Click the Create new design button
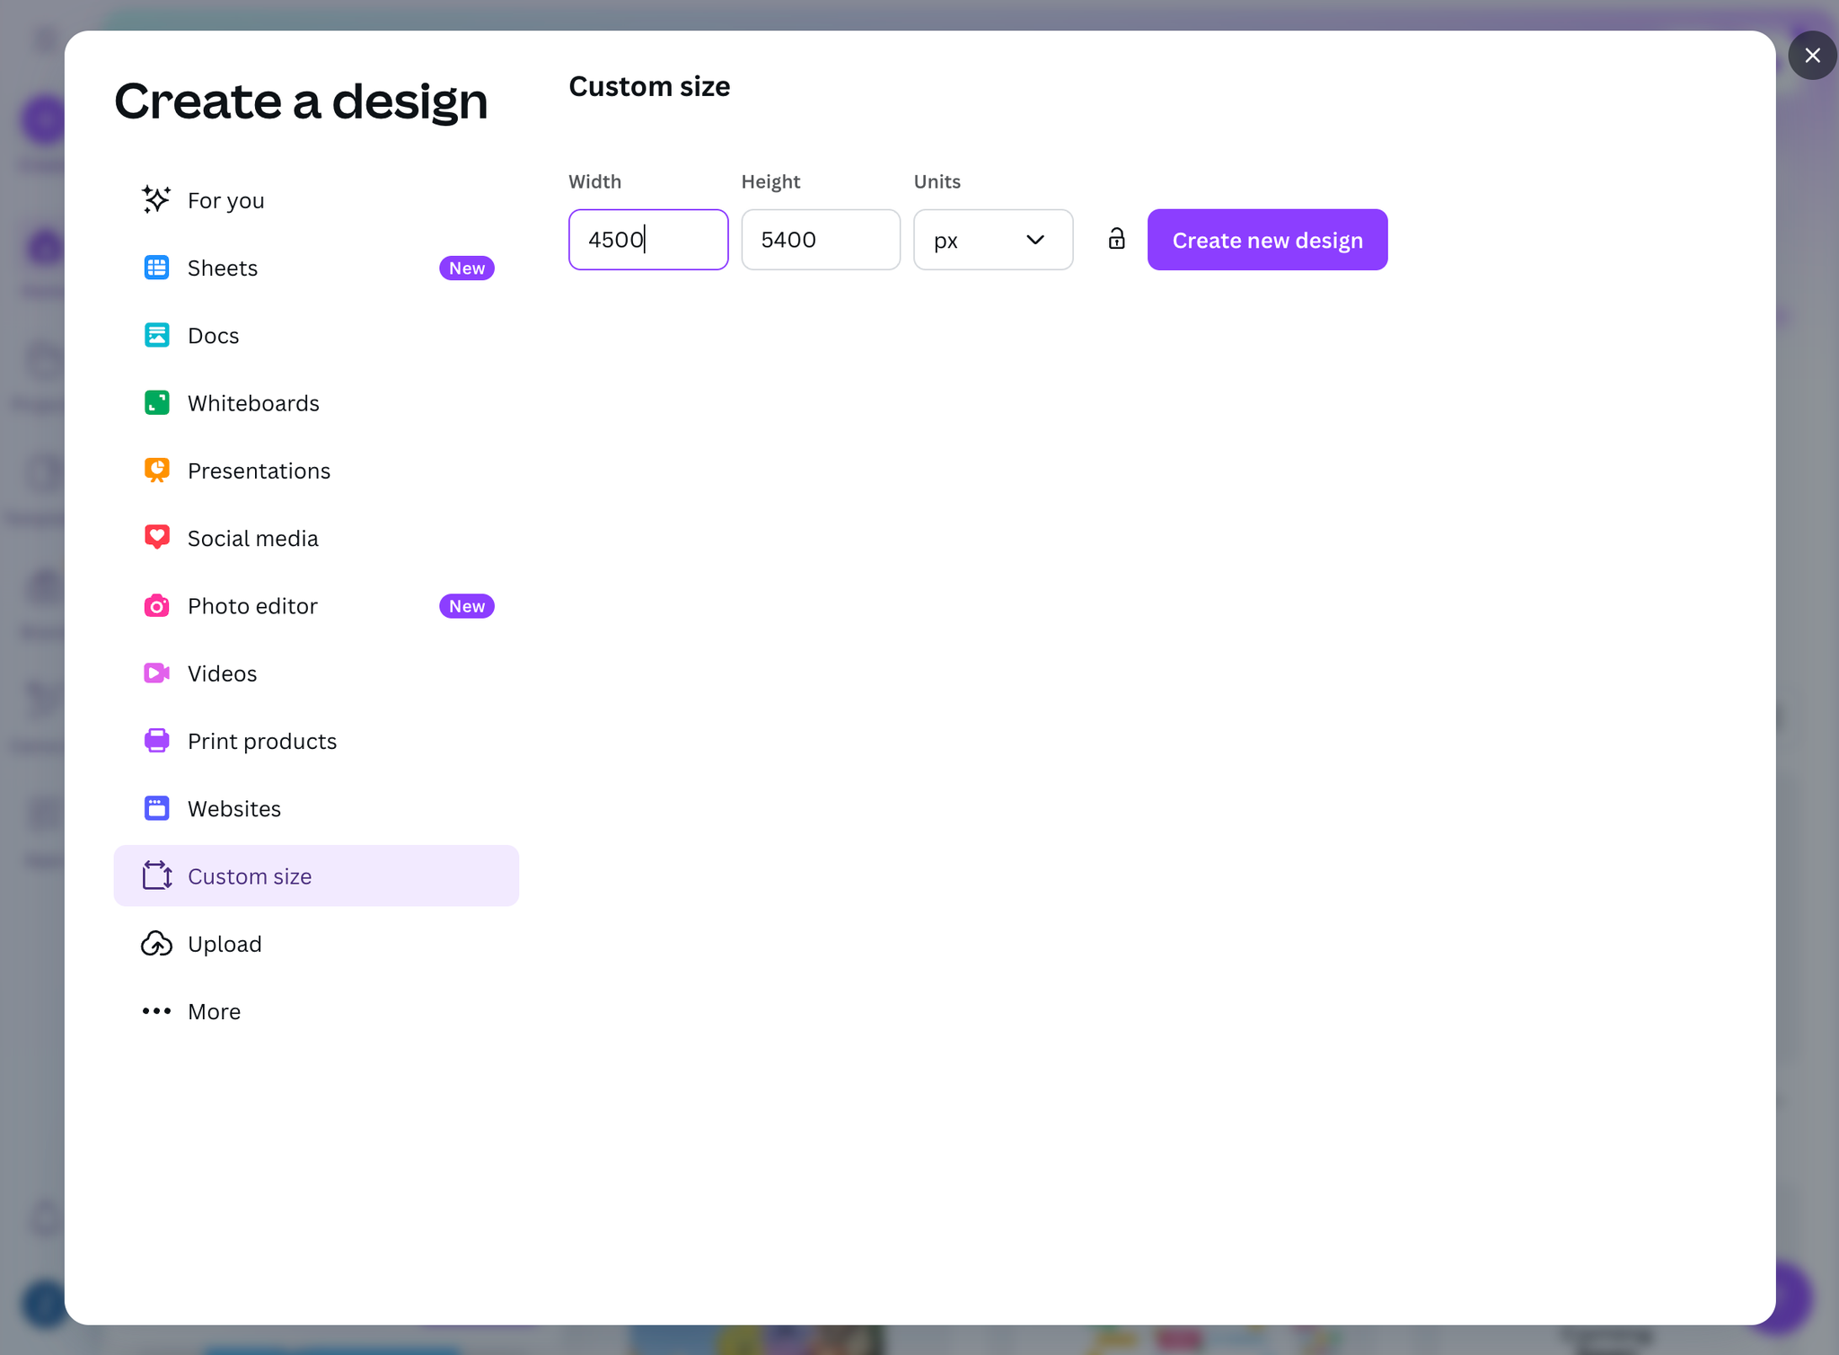Screen dimensions: 1839x1355 tap(1267, 240)
